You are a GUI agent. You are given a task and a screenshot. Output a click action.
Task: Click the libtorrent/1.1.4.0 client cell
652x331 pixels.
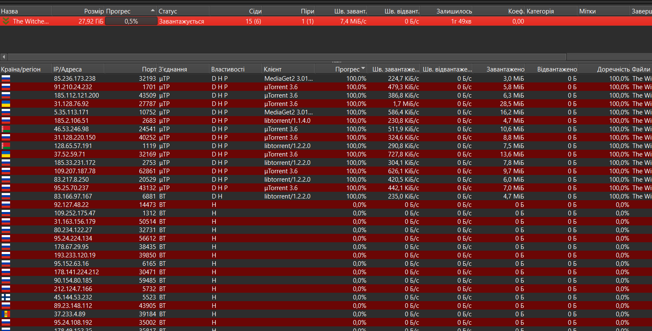[x=287, y=120]
